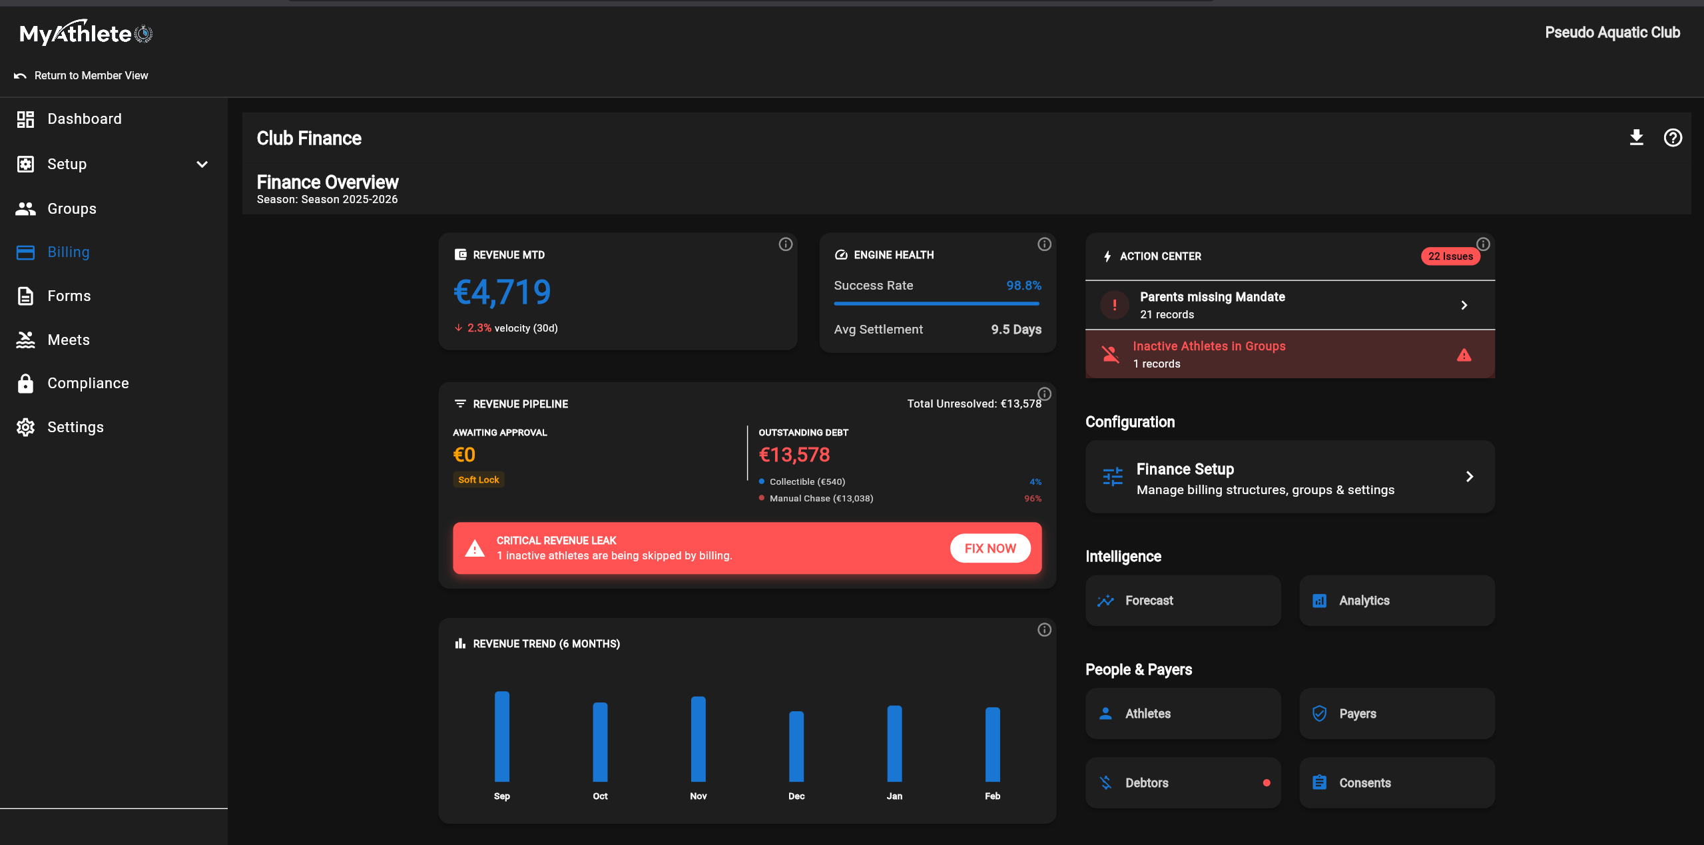The image size is (1704, 845).
Task: Click the FIX NOW button
Action: click(990, 548)
